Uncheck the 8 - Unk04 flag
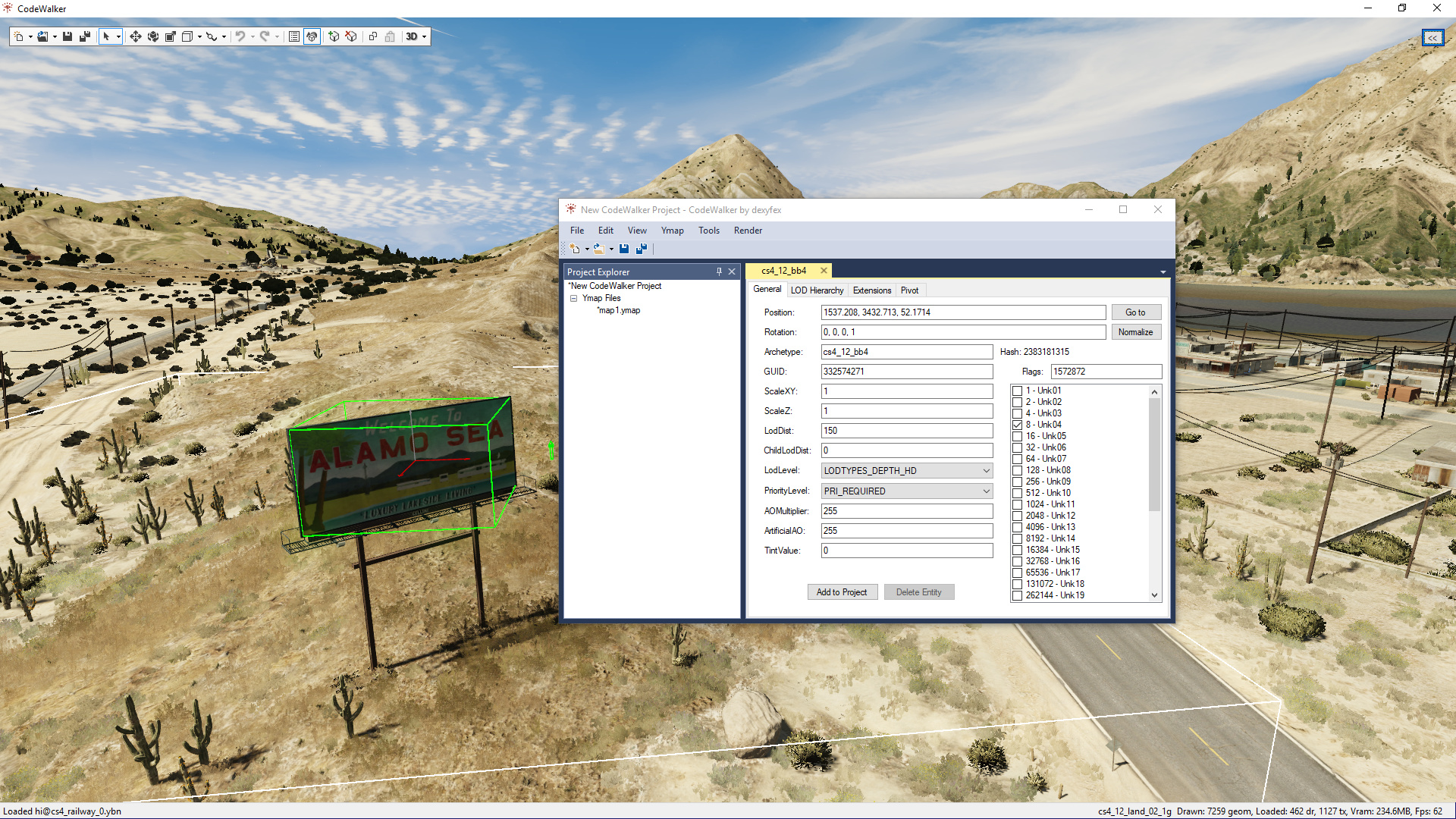The height and width of the screenshot is (819, 1456). [x=1018, y=425]
